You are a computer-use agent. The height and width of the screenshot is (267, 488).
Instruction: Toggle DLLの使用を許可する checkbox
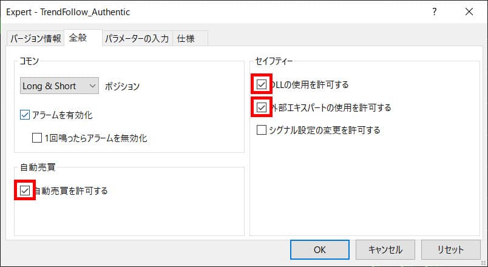pos(262,84)
